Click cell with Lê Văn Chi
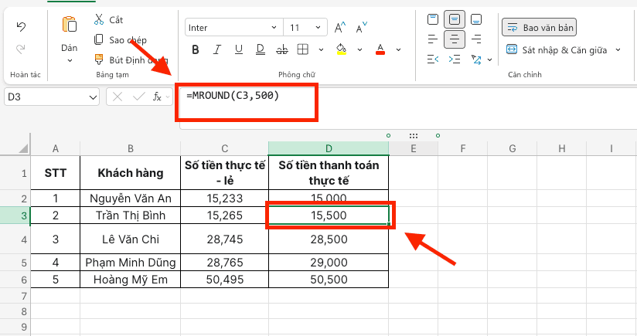 (131, 239)
